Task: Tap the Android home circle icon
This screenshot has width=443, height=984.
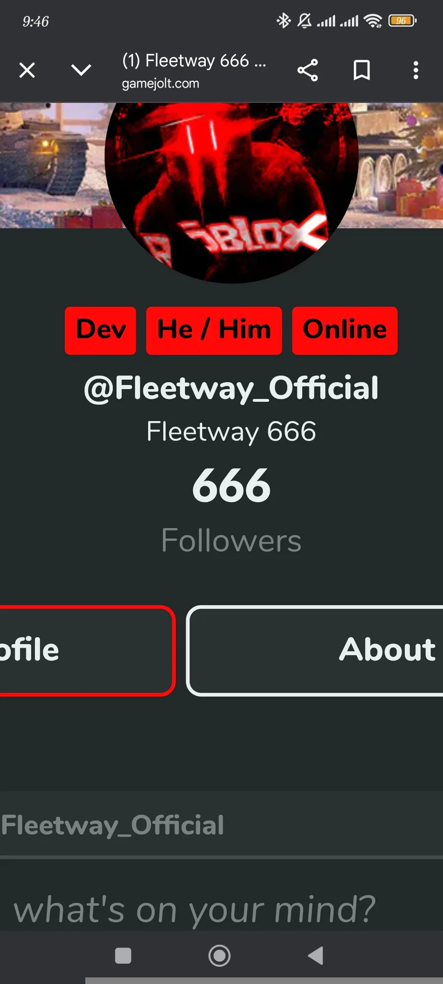Action: click(x=220, y=955)
